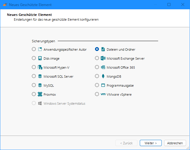The width and height of the screenshot is (190, 150).
Task: Click the Programmausgabe window icon
Action: pyautogui.click(x=103, y=85)
